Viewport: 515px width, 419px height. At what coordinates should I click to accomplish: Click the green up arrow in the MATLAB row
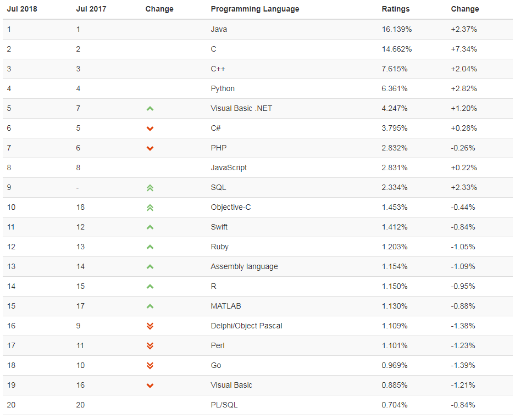[x=150, y=306]
